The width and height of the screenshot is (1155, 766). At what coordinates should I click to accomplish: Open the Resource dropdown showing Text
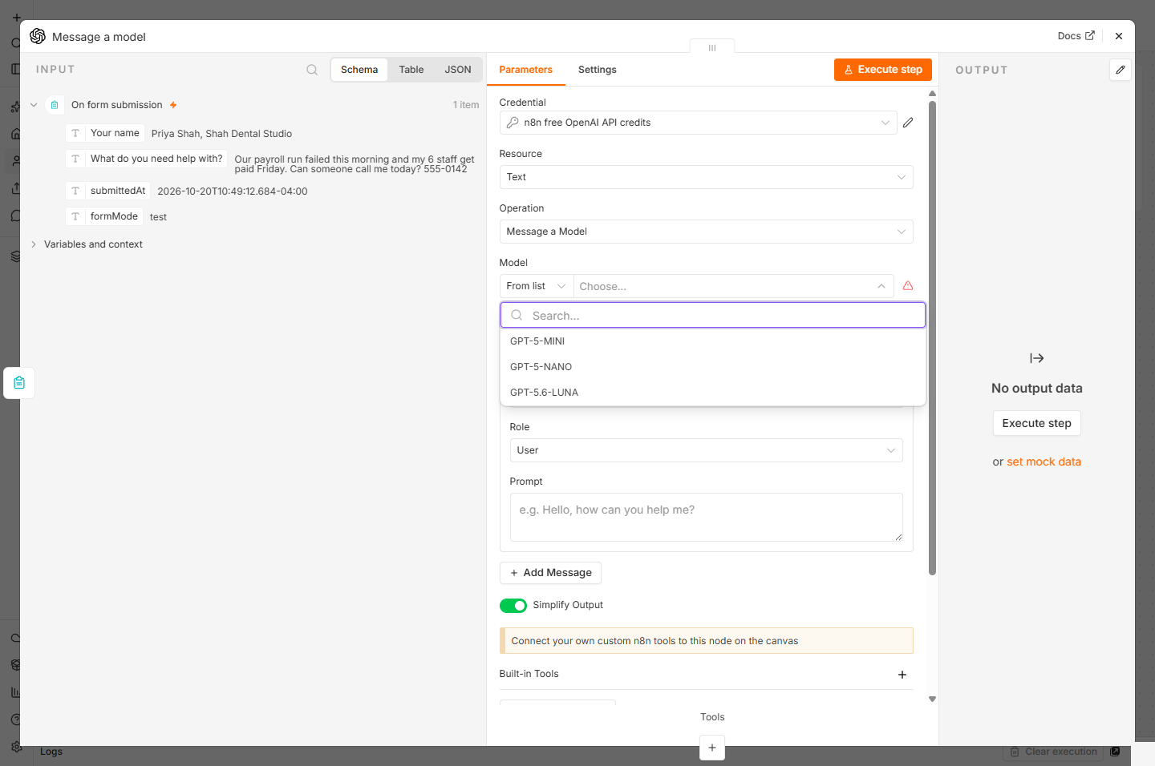pos(706,177)
